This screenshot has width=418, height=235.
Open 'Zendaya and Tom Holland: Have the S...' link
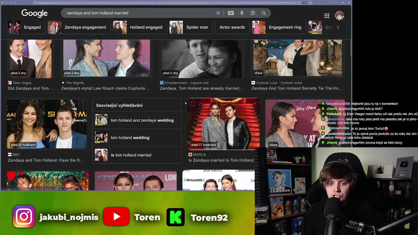(46, 160)
